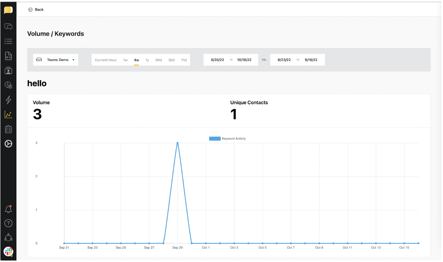The image size is (443, 262).
Task: Click the Back arrow button
Action: coord(36,10)
